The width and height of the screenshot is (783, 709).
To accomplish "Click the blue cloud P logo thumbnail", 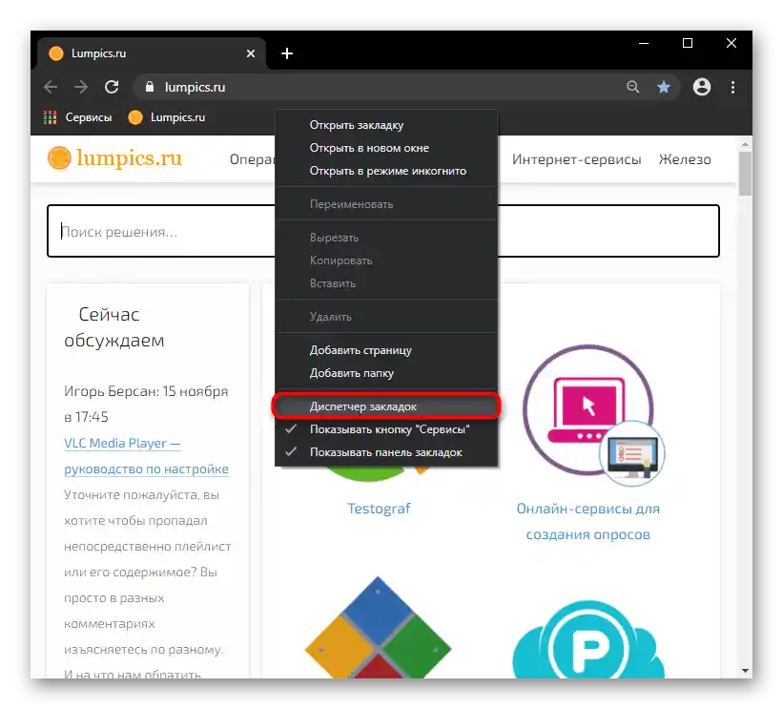I will tap(588, 639).
